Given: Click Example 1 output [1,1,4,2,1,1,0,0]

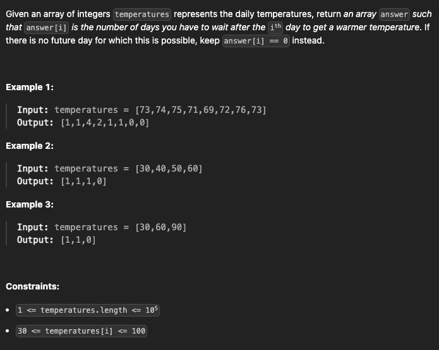Looking at the screenshot, I should (x=105, y=122).
